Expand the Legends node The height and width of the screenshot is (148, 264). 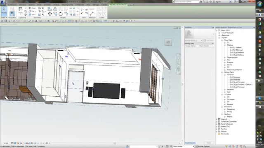[217, 119]
